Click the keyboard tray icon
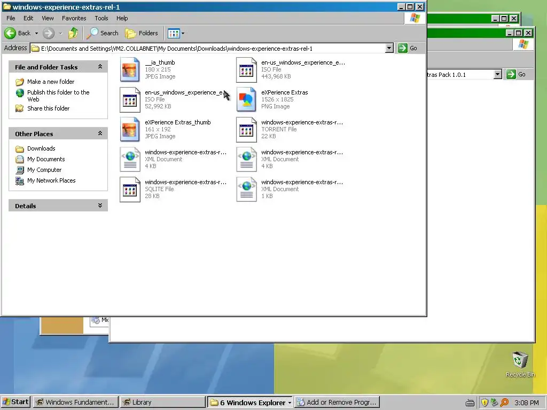Screen dimensions: 547x410 coord(470,403)
